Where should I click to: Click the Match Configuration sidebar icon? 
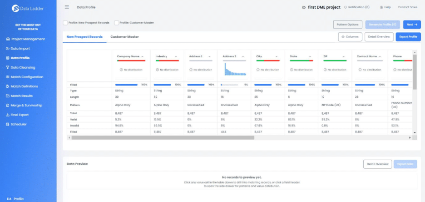(8, 77)
